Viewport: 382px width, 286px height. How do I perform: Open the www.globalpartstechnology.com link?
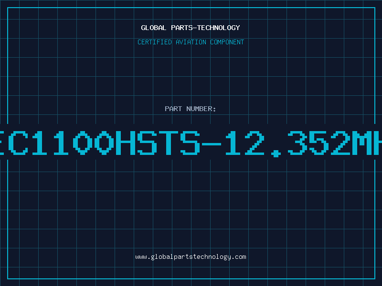(x=191, y=257)
